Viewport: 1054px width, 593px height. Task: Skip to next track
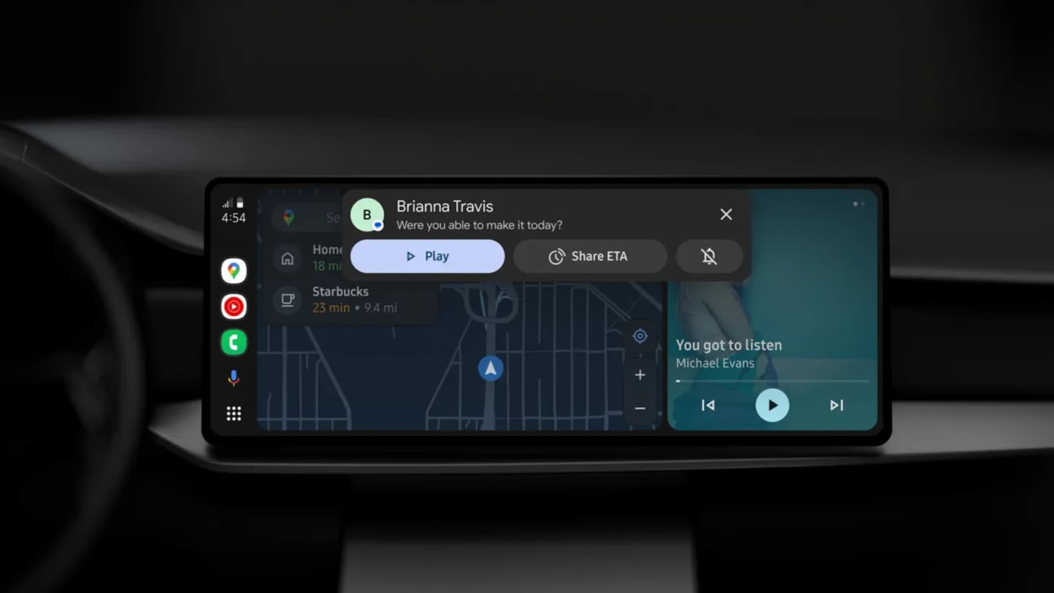(834, 405)
